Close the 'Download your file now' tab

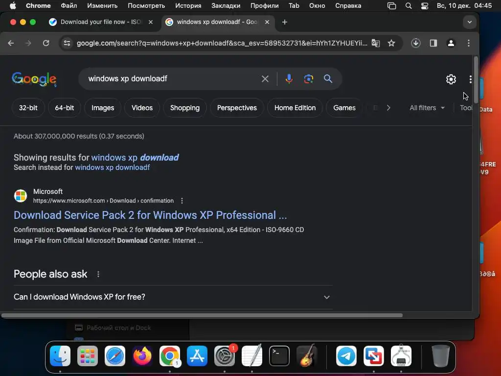pos(151,22)
